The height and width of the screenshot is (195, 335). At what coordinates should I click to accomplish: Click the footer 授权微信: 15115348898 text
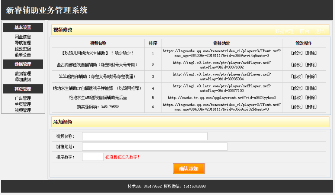185,186
